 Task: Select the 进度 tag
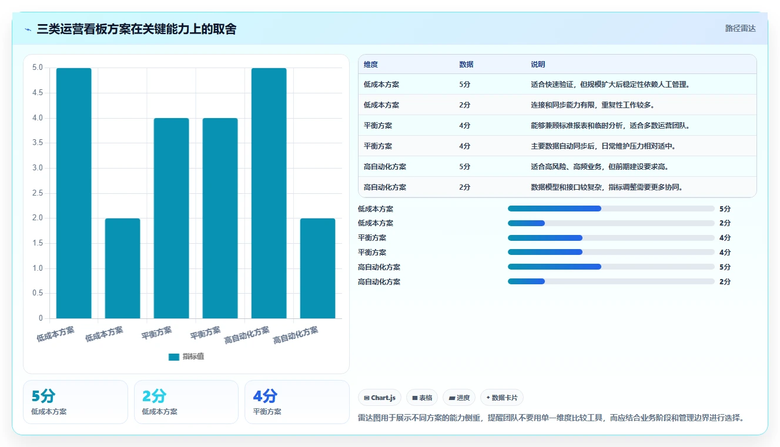pos(458,398)
